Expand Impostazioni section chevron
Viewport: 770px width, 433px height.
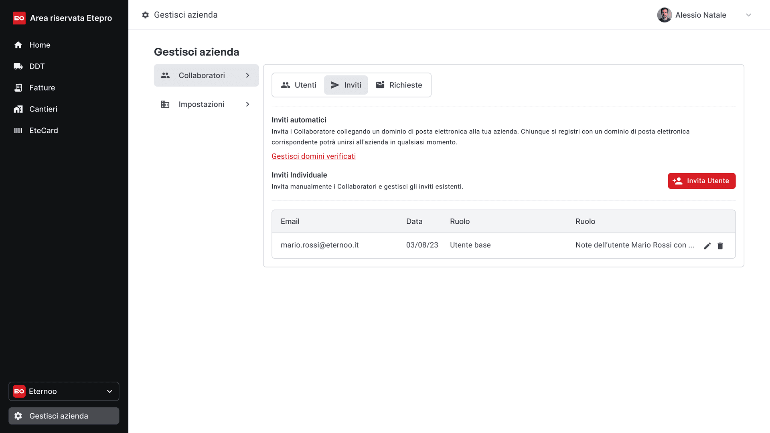tap(247, 104)
